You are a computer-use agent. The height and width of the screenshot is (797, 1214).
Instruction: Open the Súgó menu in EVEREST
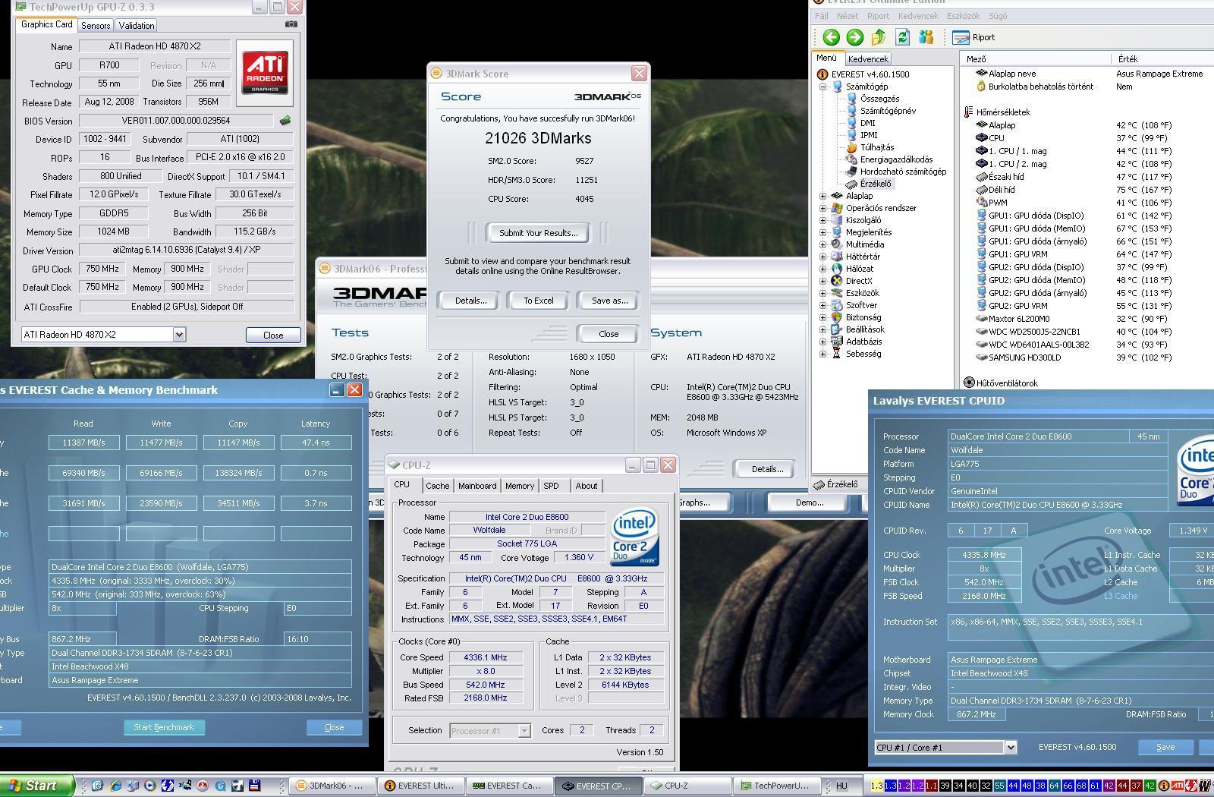[x=998, y=16]
